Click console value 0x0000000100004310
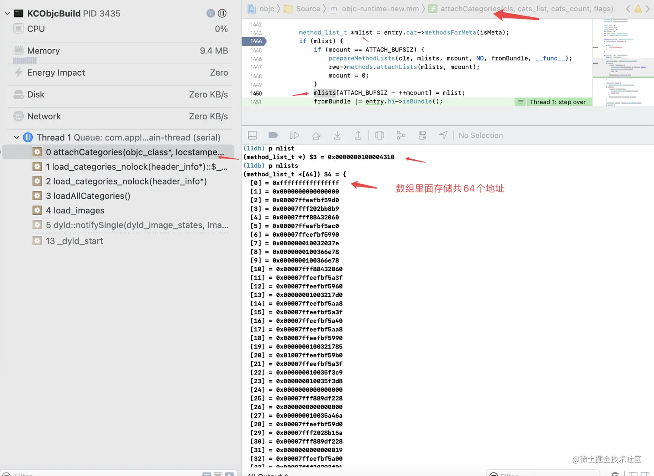This screenshot has width=654, height=476. (x=361, y=157)
